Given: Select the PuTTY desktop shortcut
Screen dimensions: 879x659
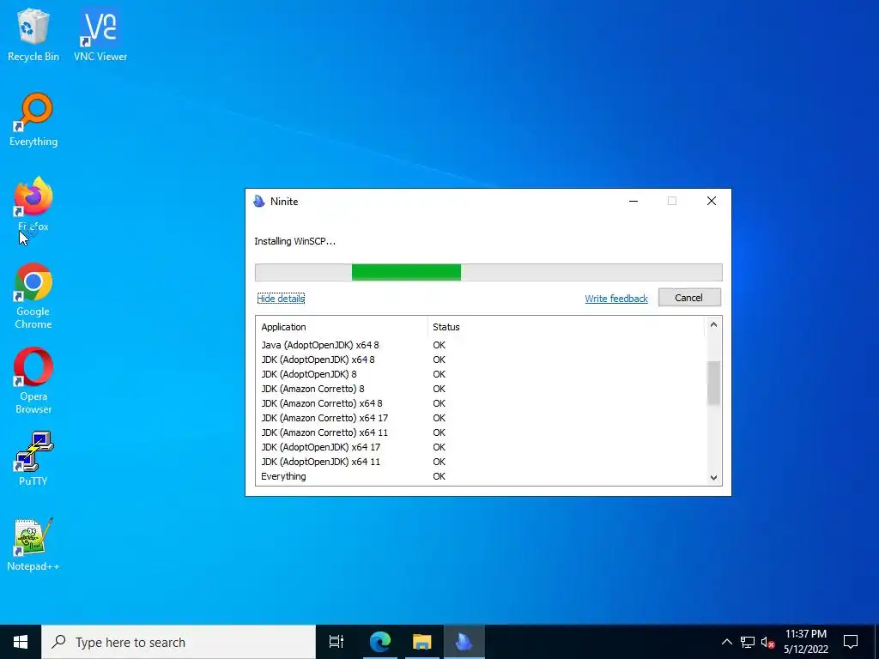Looking at the screenshot, I should tap(33, 459).
